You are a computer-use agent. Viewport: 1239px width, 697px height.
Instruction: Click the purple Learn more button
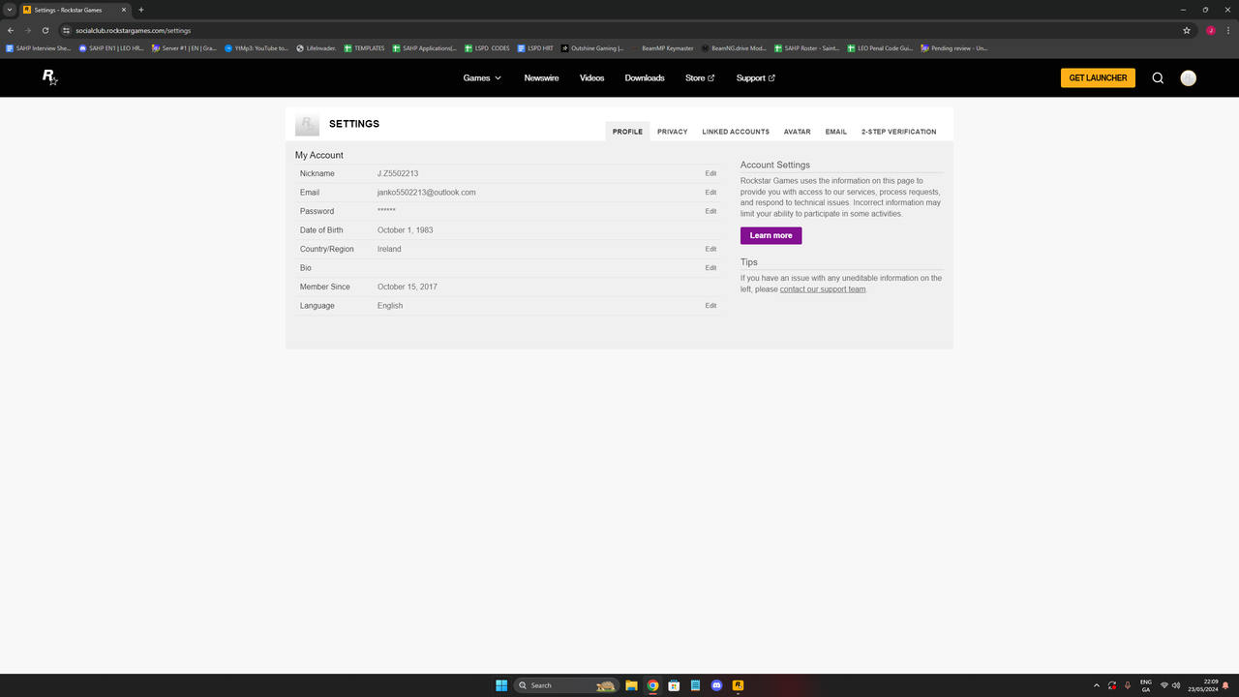pos(771,235)
